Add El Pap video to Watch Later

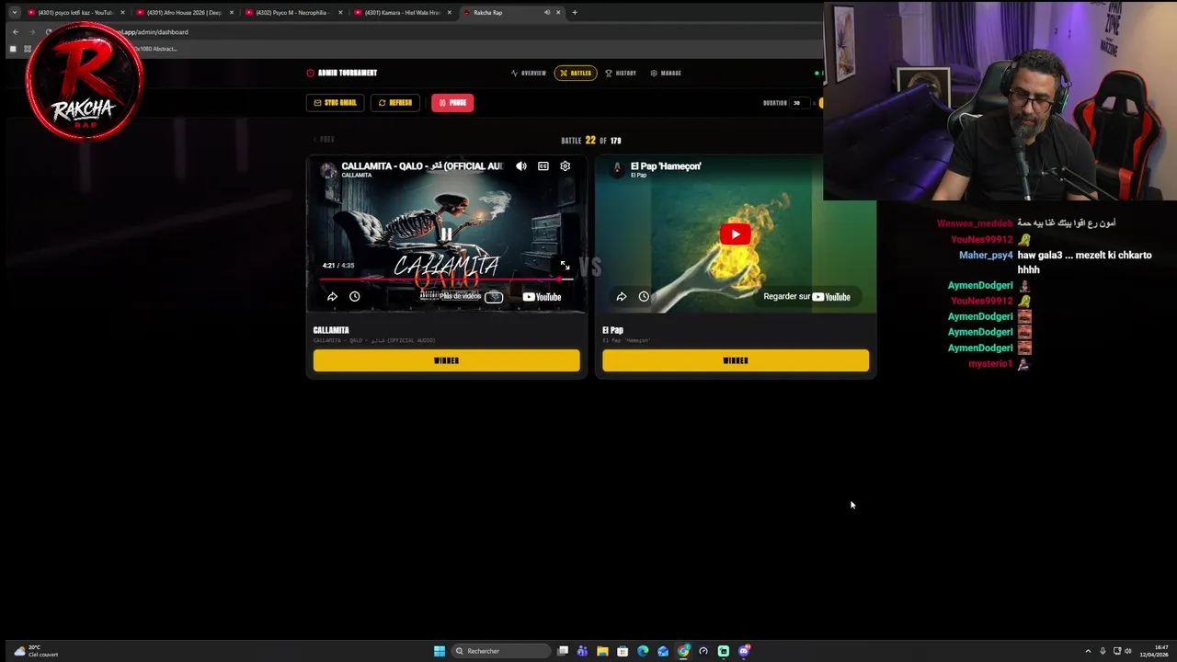[644, 297]
